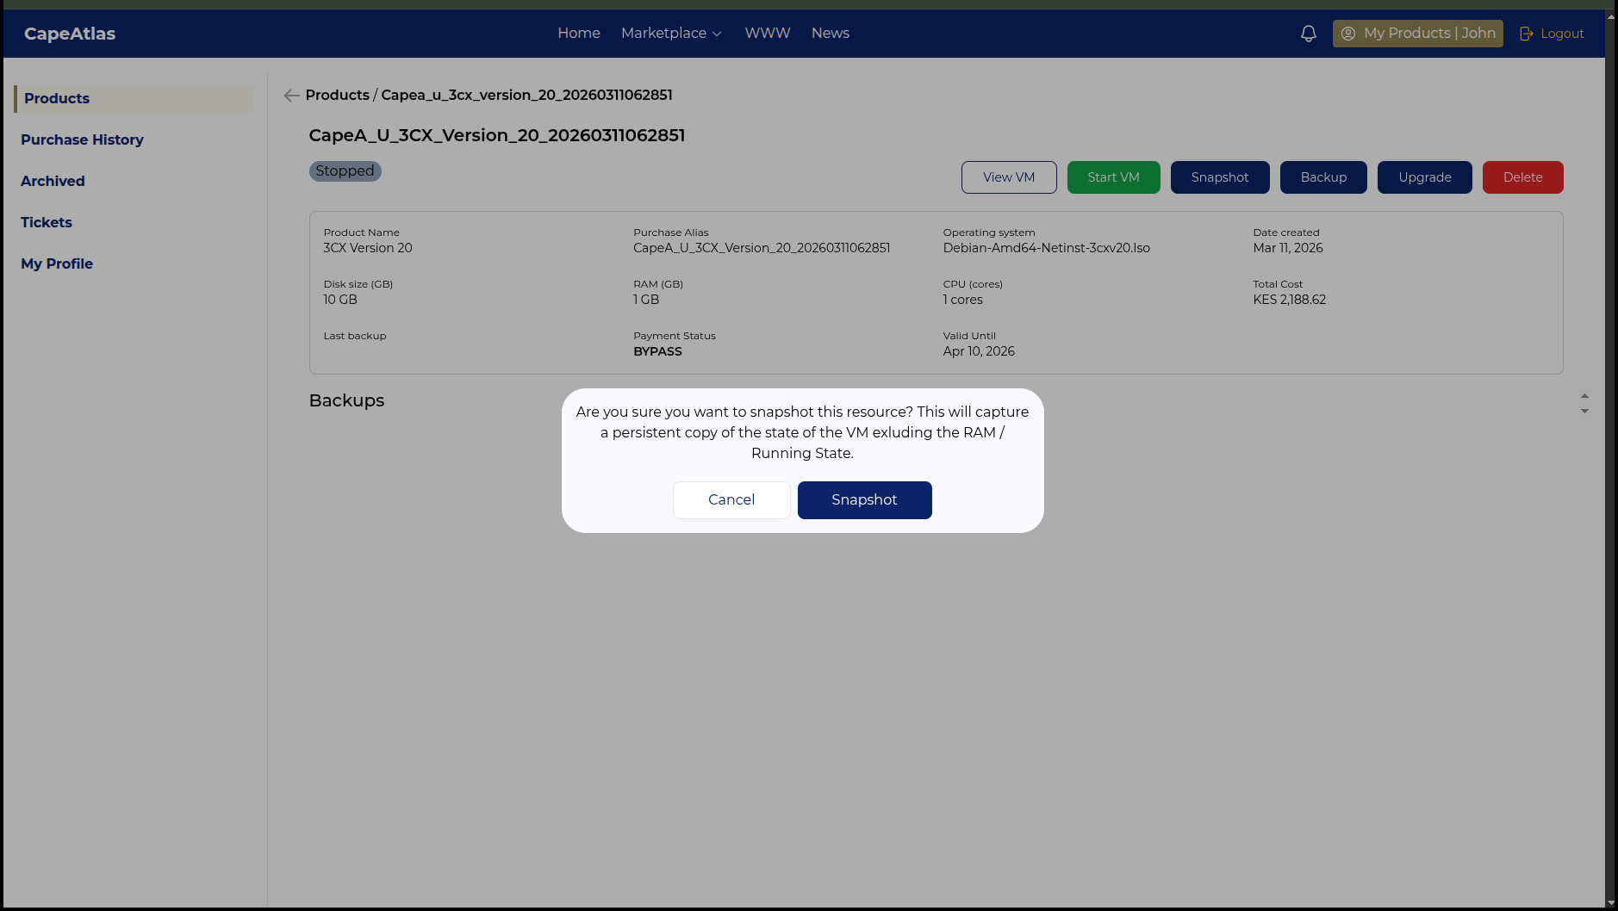The height and width of the screenshot is (911, 1618).
Task: Click the Operating system value Debian-Amd64-Netinst-3cxv20.Iso
Action: 1047,248
